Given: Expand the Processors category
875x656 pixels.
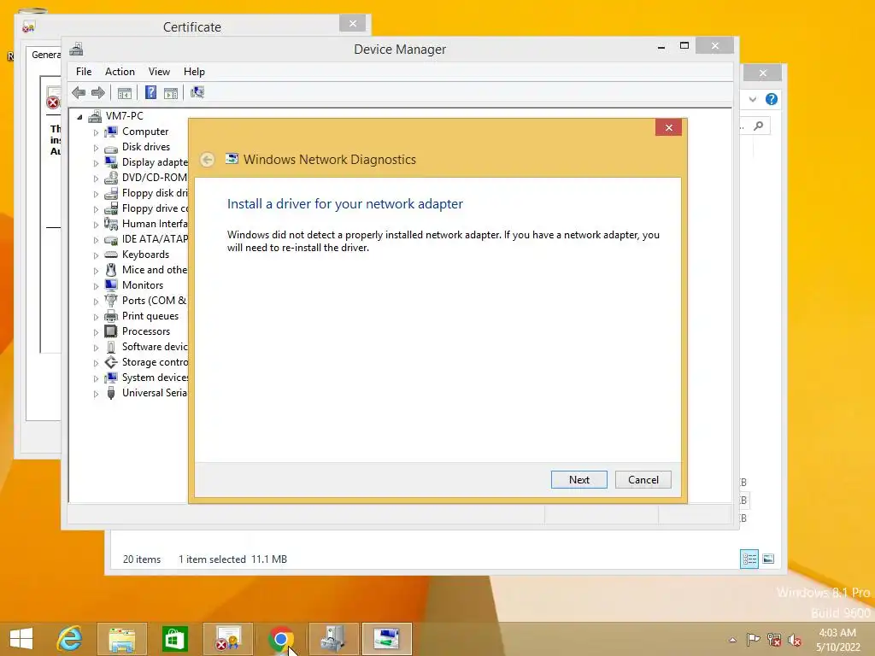Looking at the screenshot, I should (x=96, y=332).
